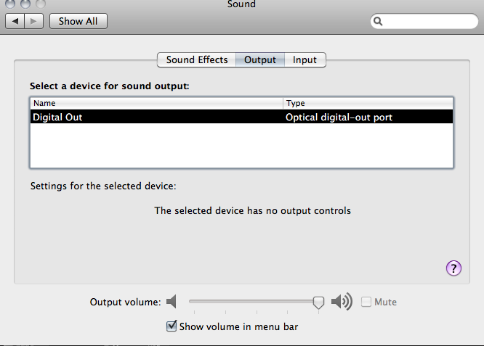Click the back navigation arrow
Image resolution: width=484 pixels, height=346 pixels.
click(x=15, y=21)
